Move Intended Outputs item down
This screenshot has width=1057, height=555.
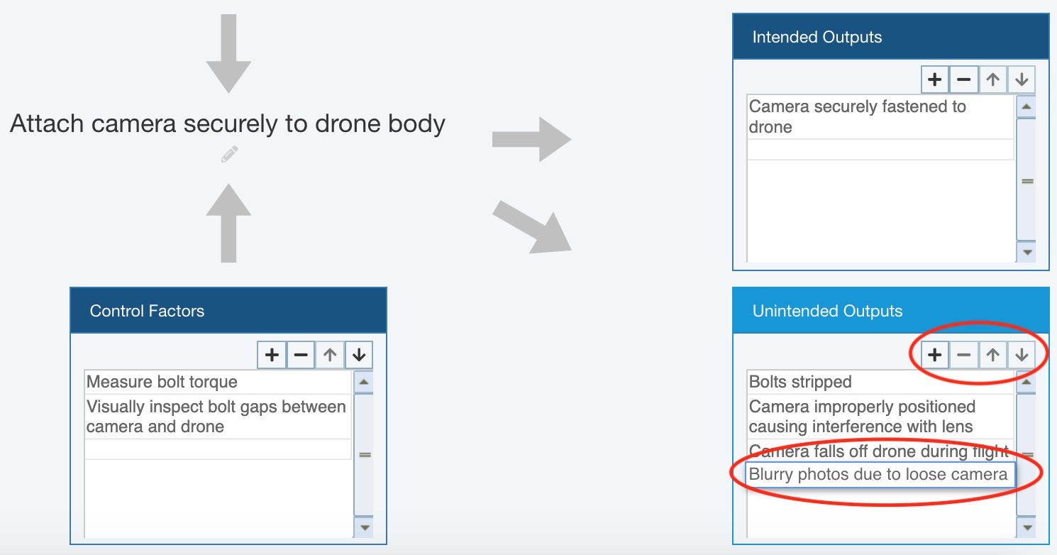coord(1022,79)
